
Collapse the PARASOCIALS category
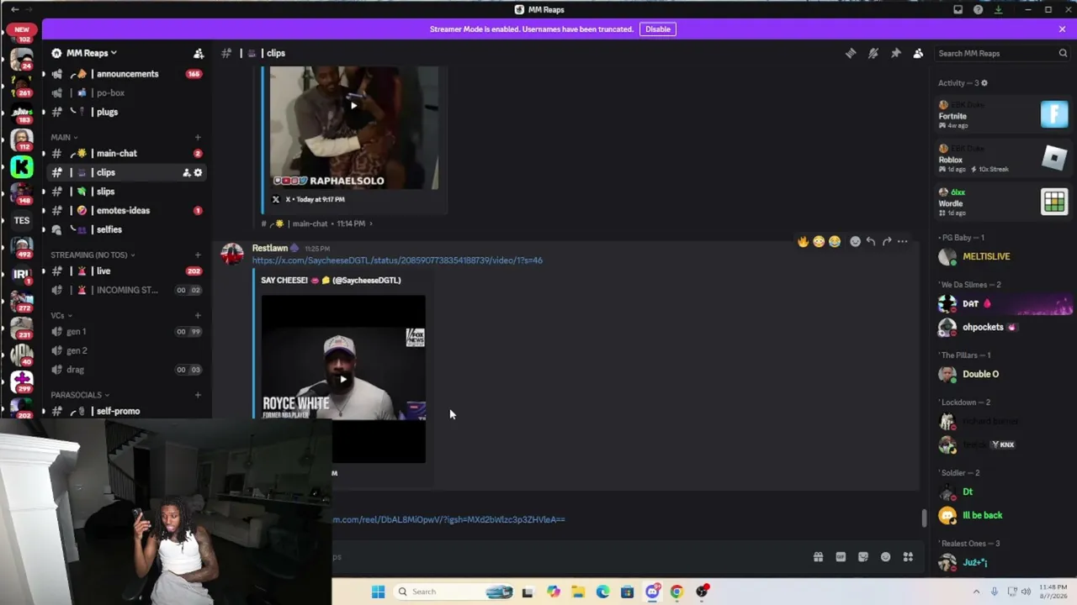pyautogui.click(x=80, y=395)
